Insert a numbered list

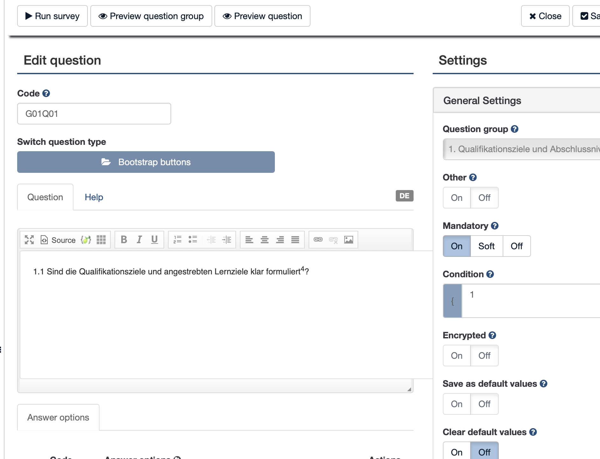(178, 240)
